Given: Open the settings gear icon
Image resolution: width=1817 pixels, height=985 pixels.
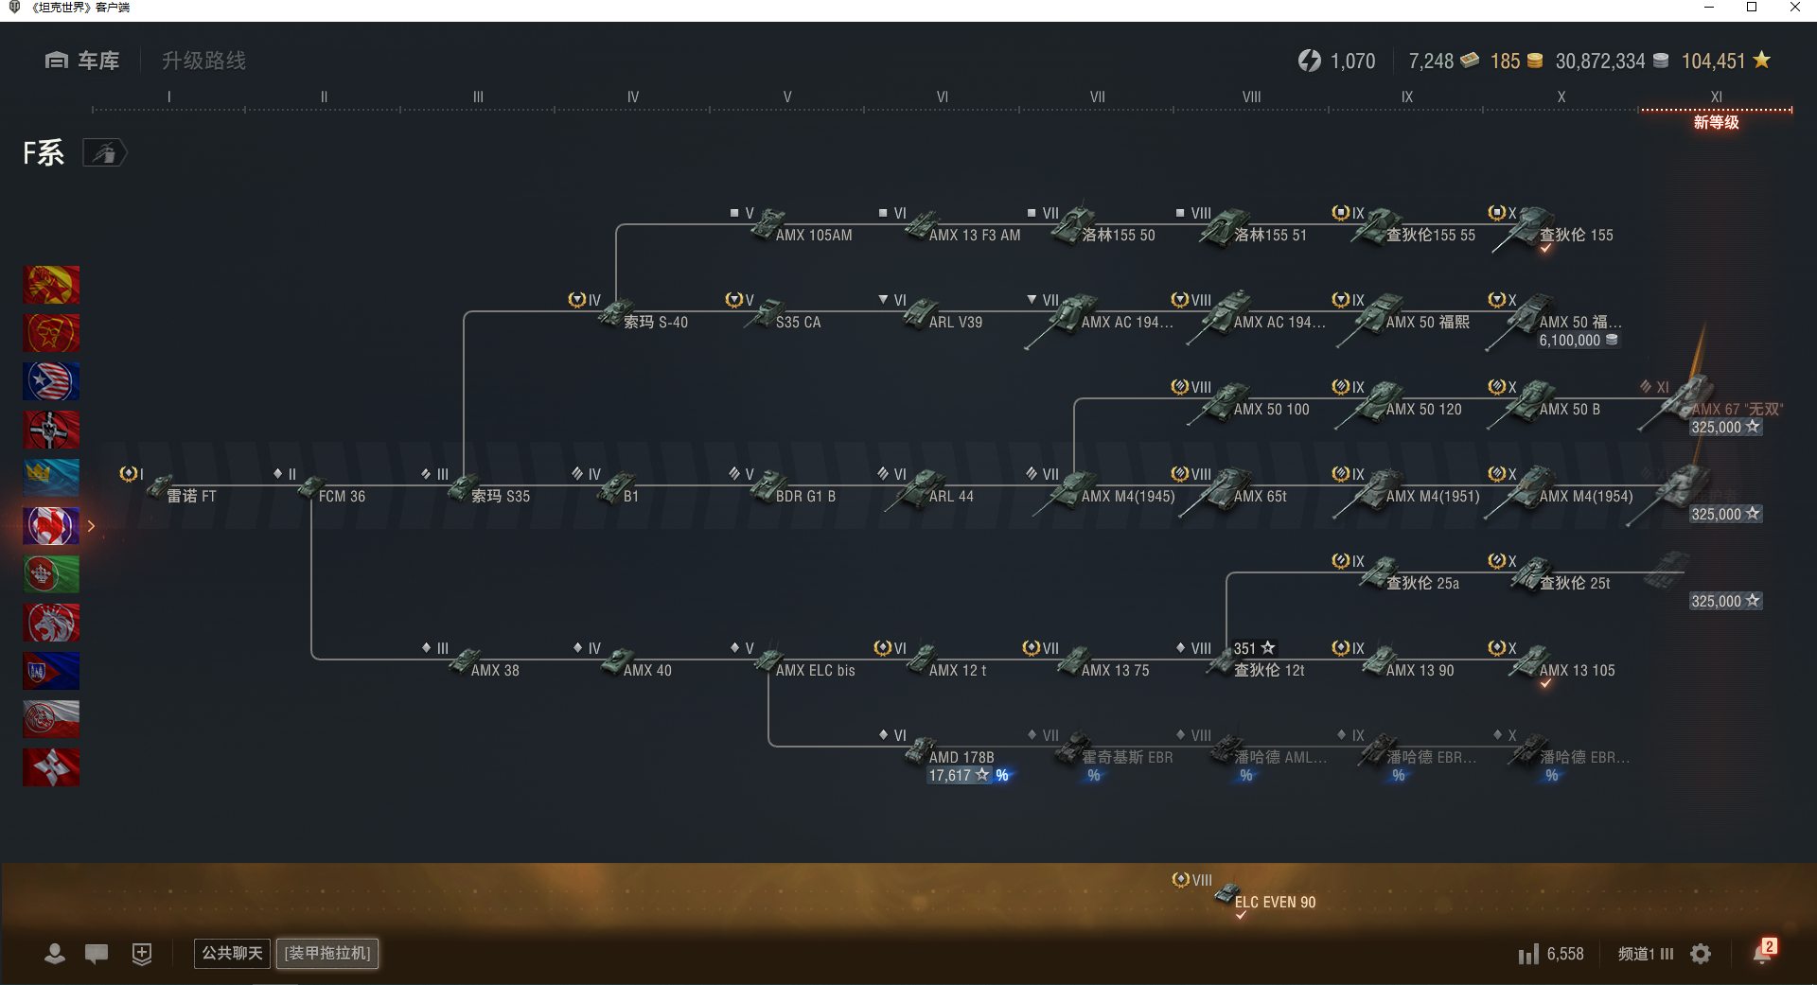Looking at the screenshot, I should pos(1701,954).
